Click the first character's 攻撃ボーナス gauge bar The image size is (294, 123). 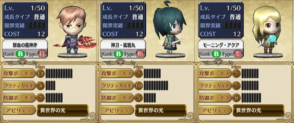59,73
